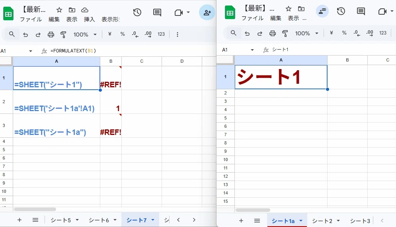Viewport: 396px width, 227px height.
Task: Check the cloud save status icon in left window
Action: click(85, 10)
